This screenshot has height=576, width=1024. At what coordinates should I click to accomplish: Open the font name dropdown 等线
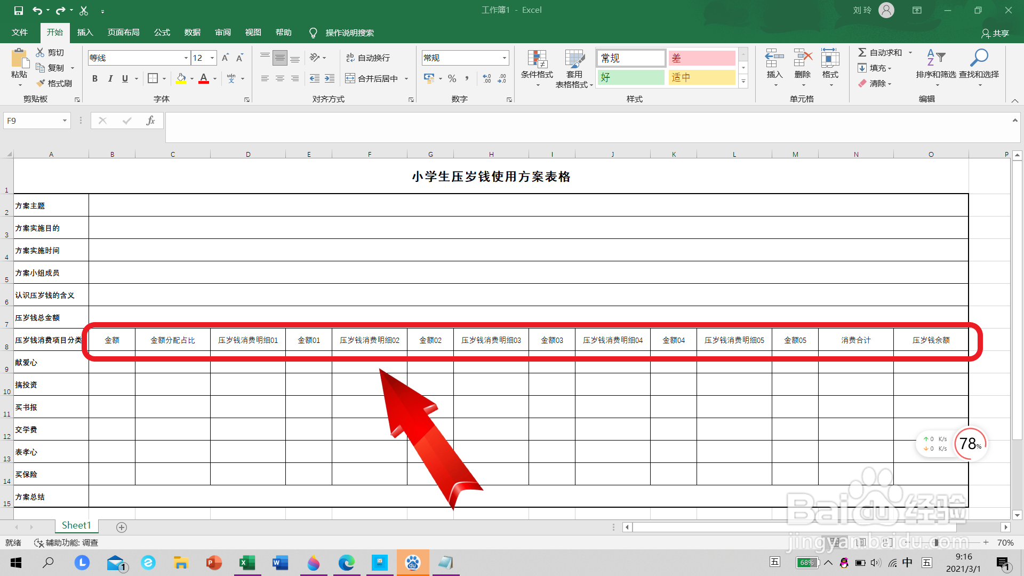tap(186, 58)
